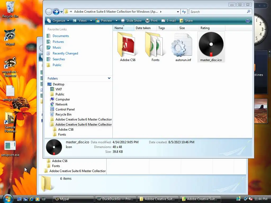Click breadcrumb arrow after folder name
Viewport: 271px width, 203px height.
pos(161,12)
